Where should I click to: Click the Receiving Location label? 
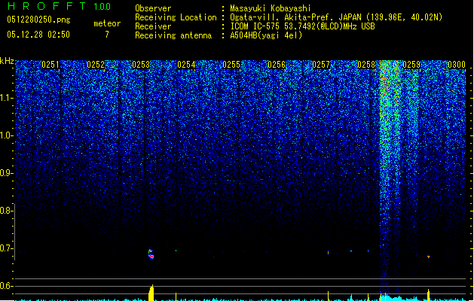176,17
